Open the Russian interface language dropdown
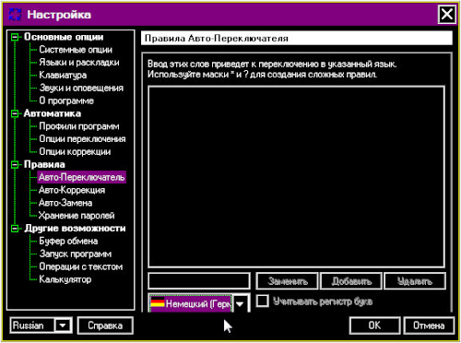 click(63, 325)
